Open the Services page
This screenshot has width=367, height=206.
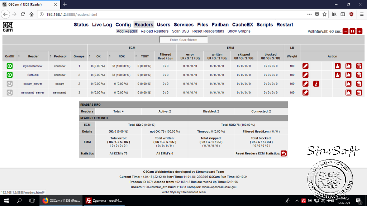click(183, 25)
